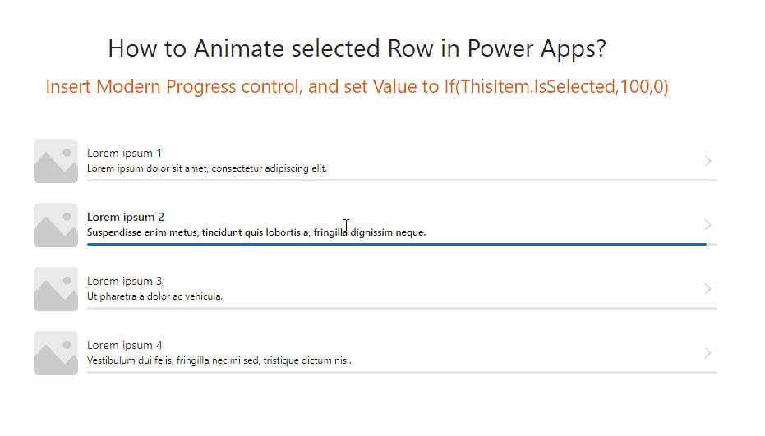
Task: Select the Lorem ipsum 4 title
Action: tap(124, 346)
